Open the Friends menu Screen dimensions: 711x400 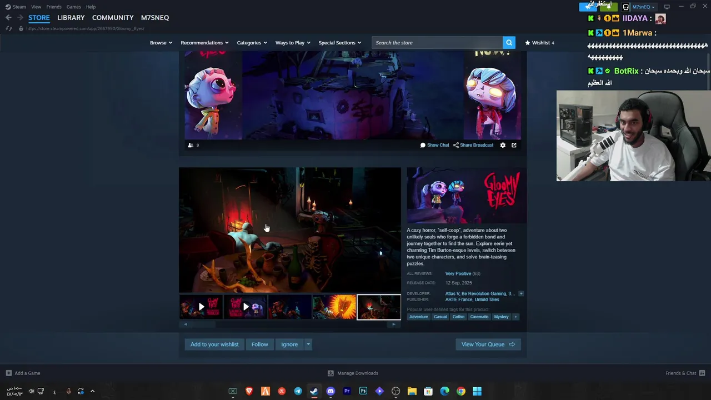pos(54,7)
